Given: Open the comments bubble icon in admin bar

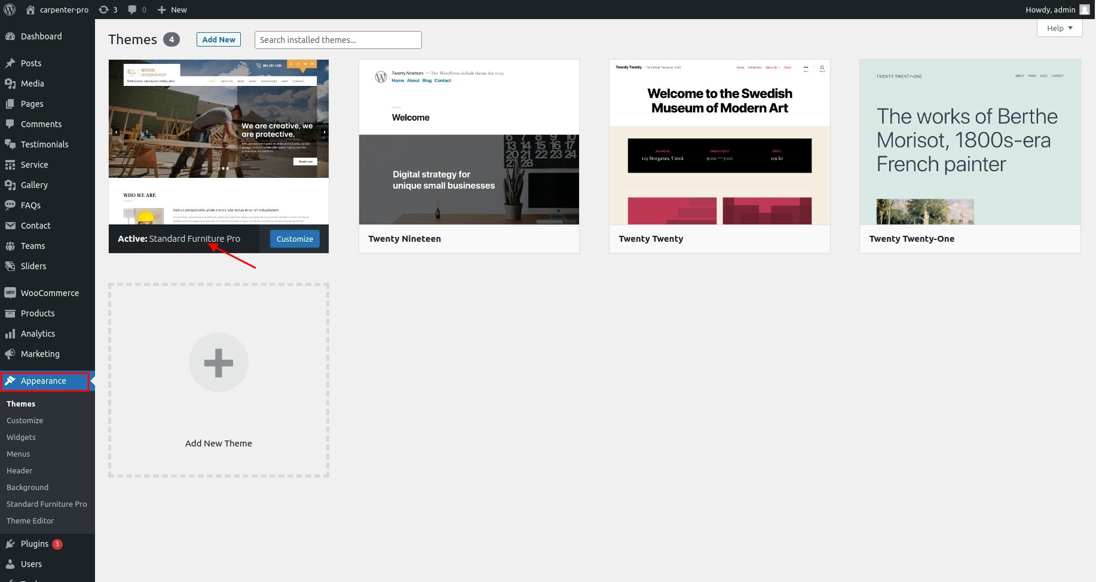Looking at the screenshot, I should (132, 10).
